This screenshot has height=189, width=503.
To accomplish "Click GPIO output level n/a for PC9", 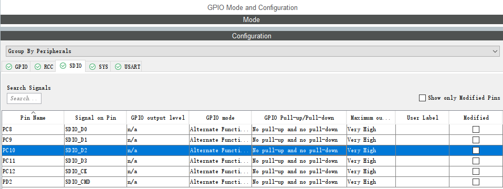I will (158, 140).
